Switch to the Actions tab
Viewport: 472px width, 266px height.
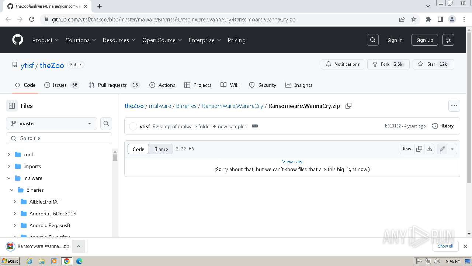(x=162, y=85)
